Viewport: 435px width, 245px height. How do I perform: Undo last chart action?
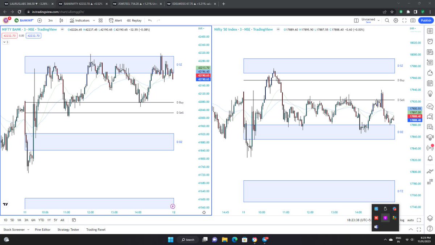tap(150, 21)
